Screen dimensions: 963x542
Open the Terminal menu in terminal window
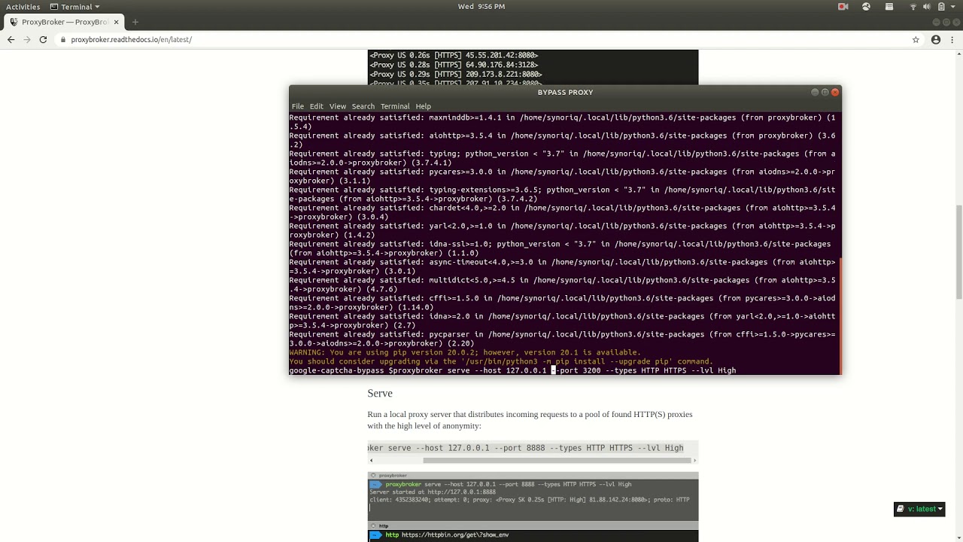395,106
